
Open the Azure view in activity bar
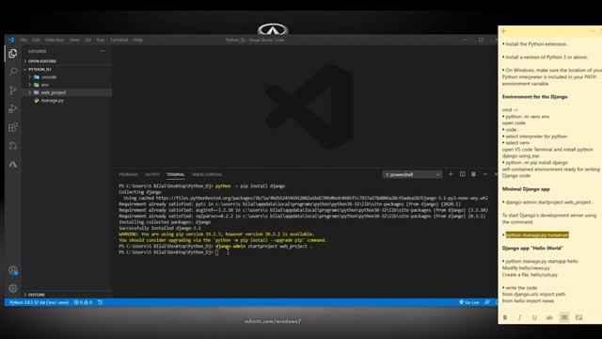click(x=12, y=164)
